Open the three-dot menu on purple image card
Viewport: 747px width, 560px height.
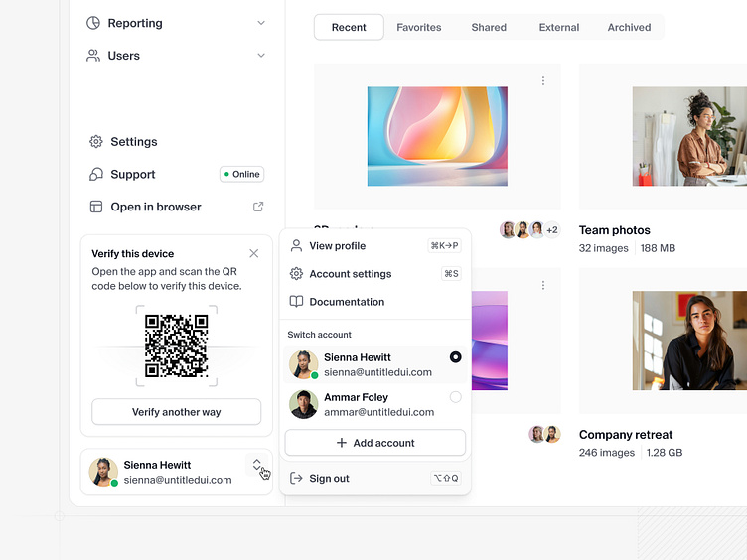coord(543,285)
